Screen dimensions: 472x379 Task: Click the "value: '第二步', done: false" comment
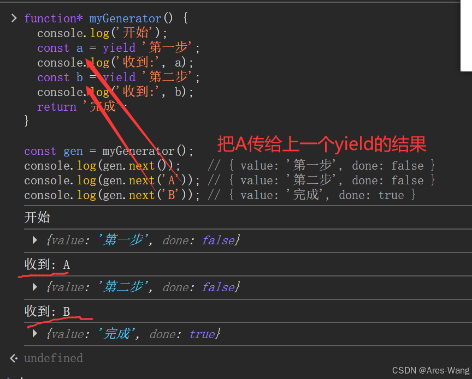point(321,181)
